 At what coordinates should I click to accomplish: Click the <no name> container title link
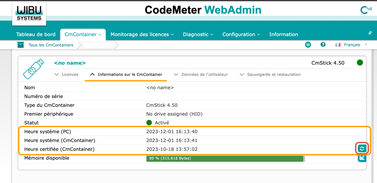coord(70,63)
